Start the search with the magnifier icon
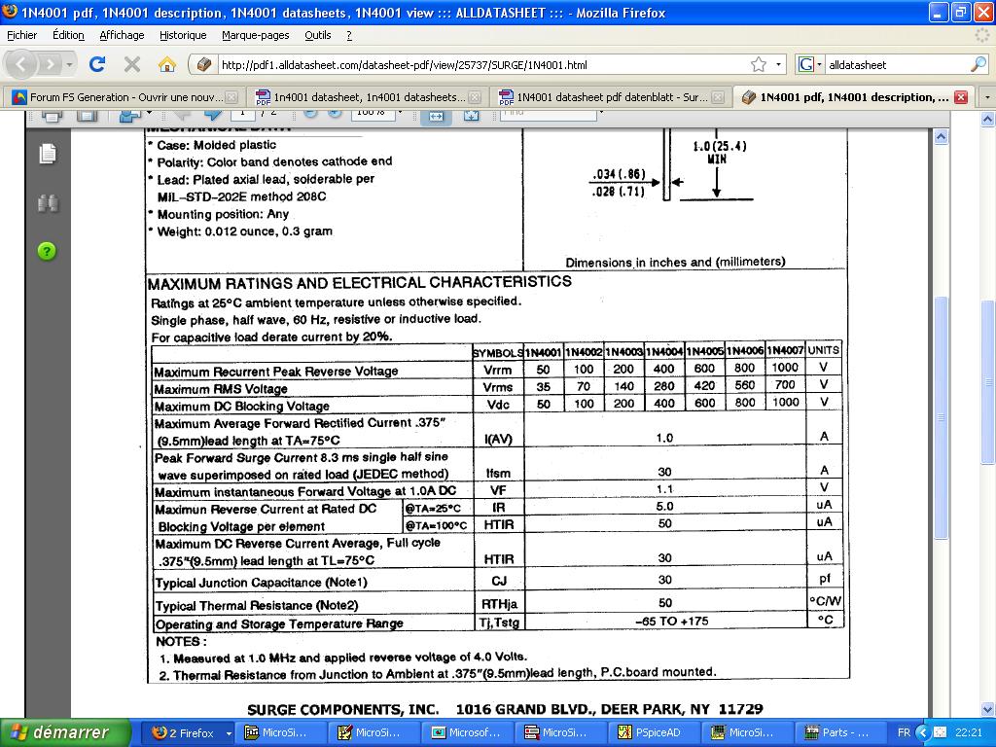The width and height of the screenshot is (996, 747). click(978, 64)
